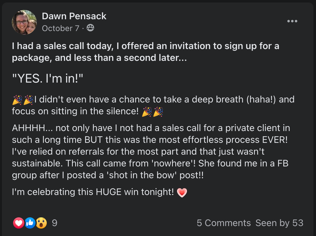The height and width of the screenshot is (236, 316).
Task: Click second party popper emoji before "I didn't"
Action: point(28,100)
